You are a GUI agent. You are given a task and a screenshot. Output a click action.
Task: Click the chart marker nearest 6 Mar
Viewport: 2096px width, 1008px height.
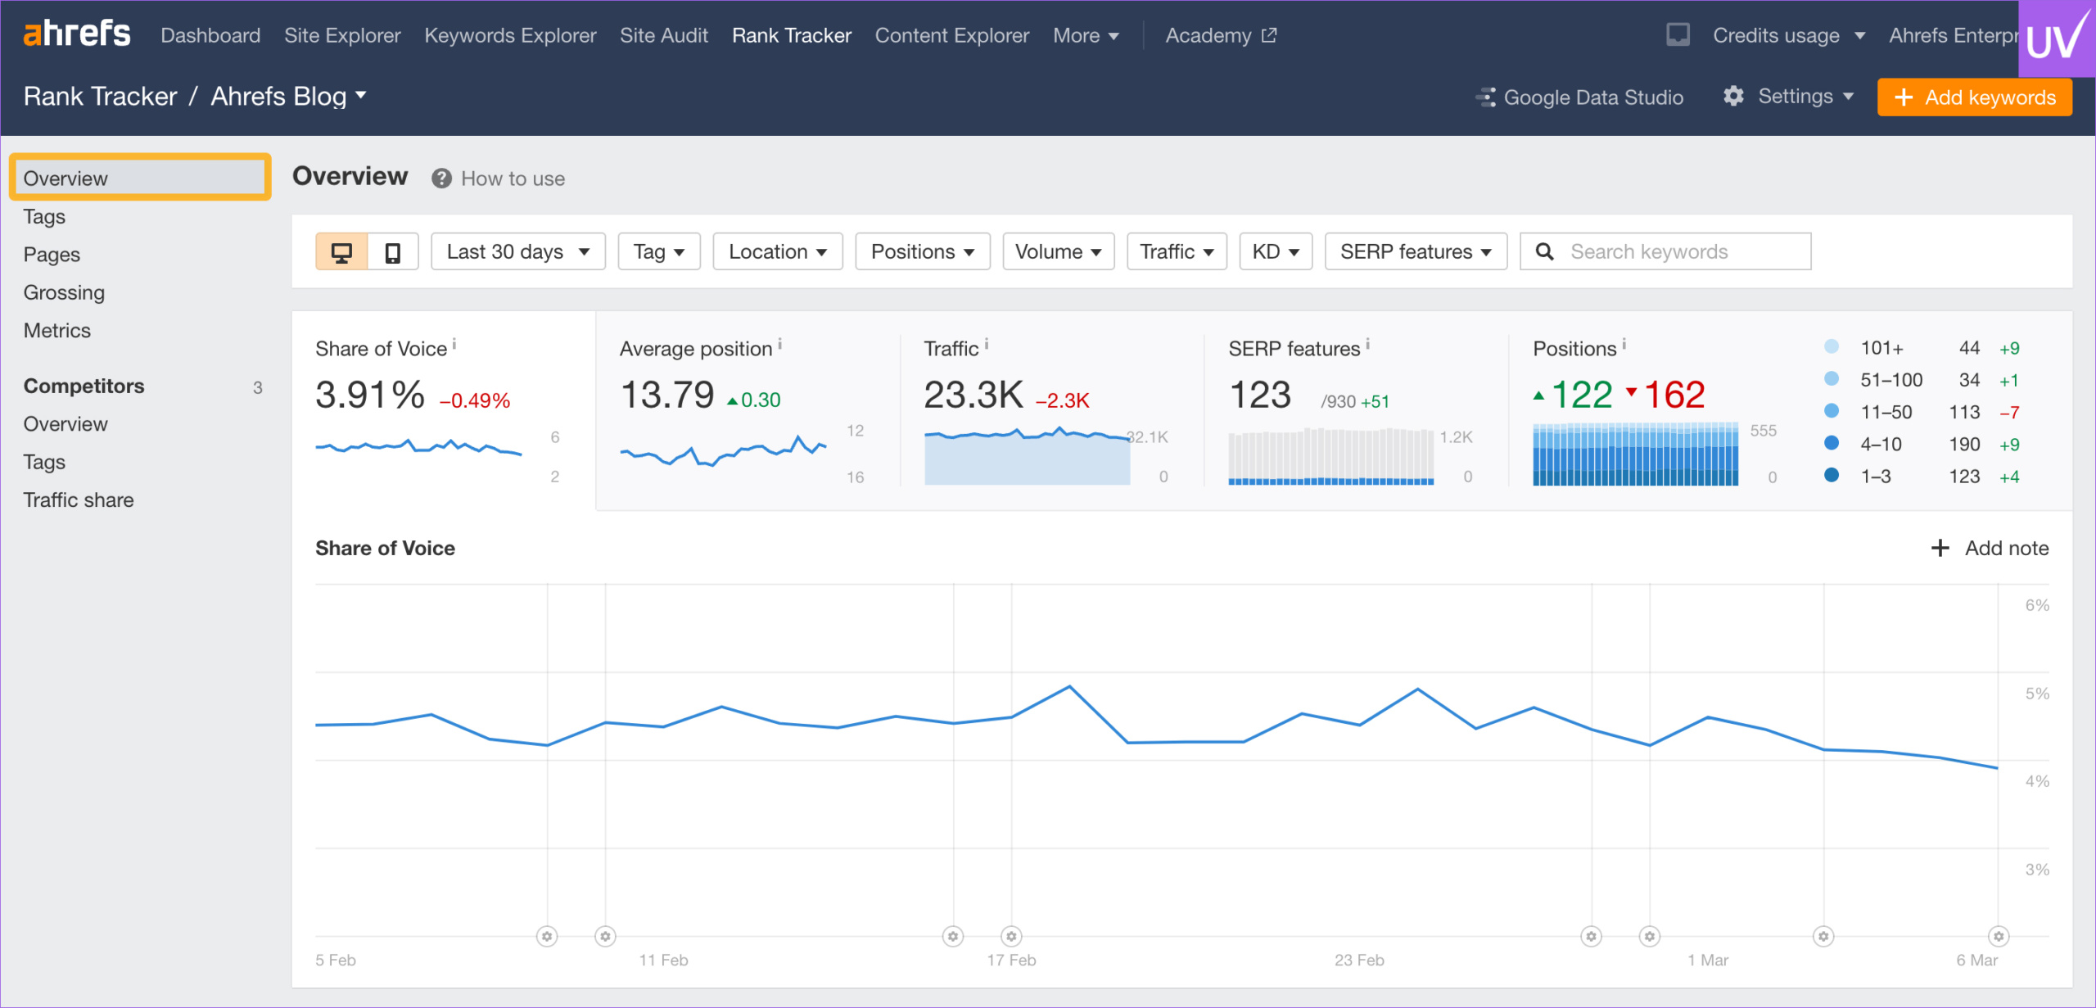click(x=1999, y=936)
